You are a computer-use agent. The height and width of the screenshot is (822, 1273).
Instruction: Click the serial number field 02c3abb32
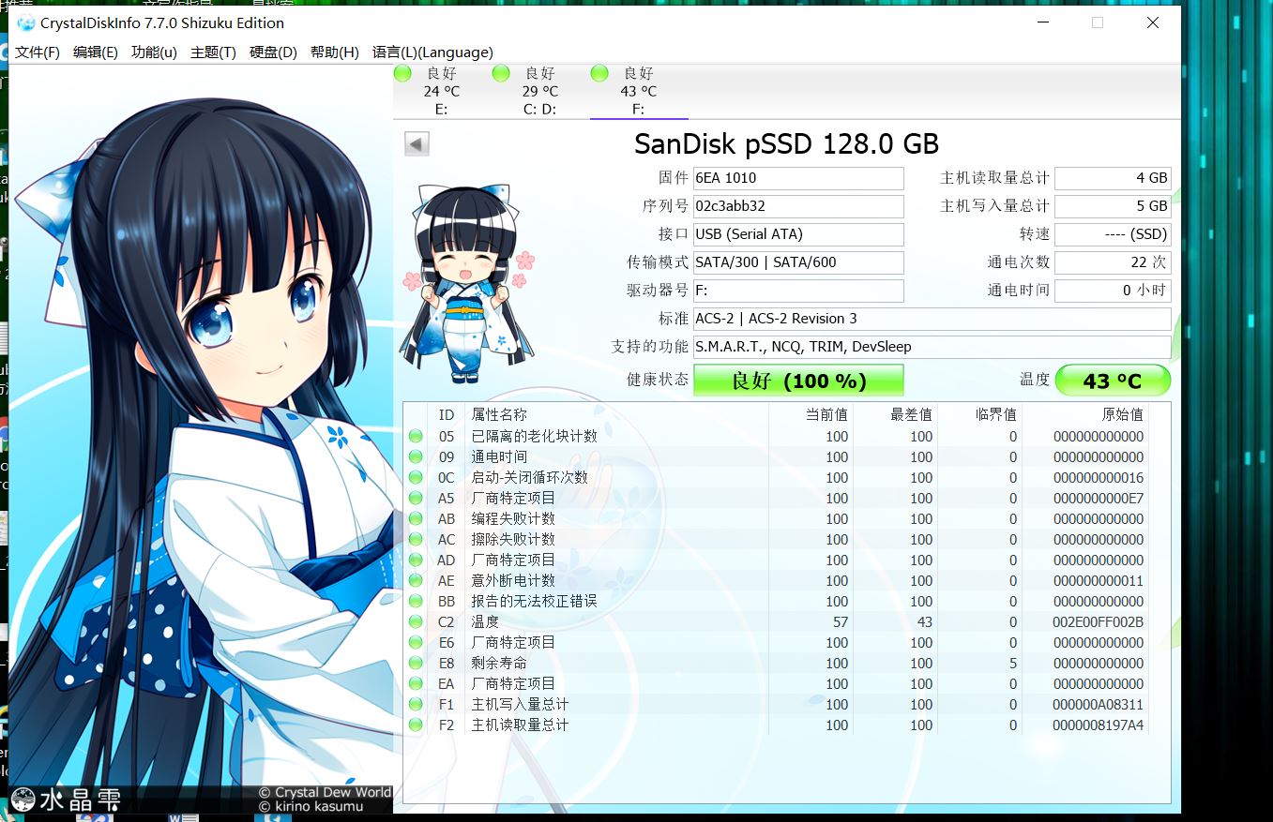click(798, 206)
